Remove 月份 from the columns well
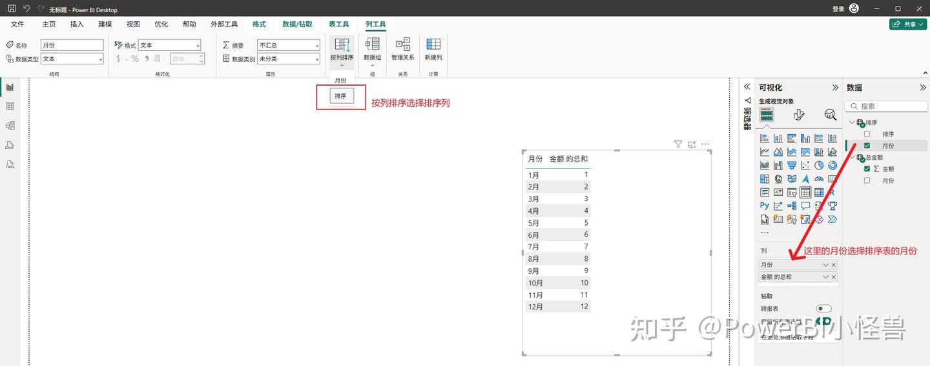This screenshot has width=930, height=366. pos(834,265)
